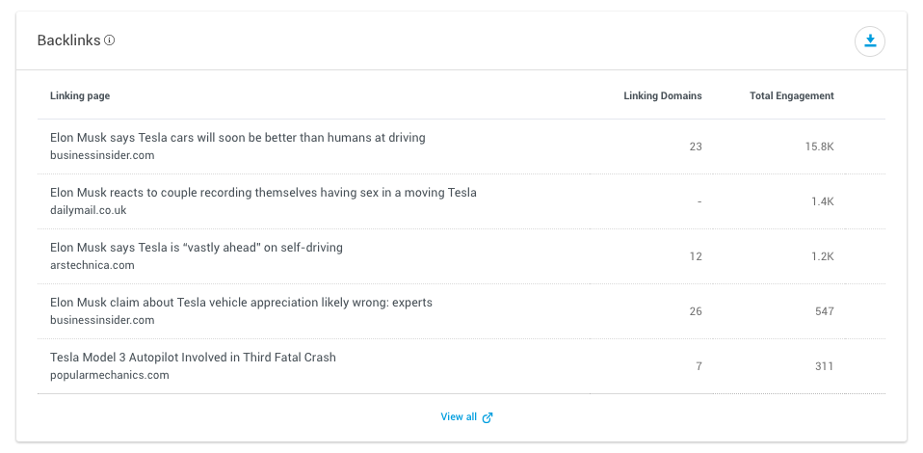Viewport: 923px width, 453px height.
Task: Click the Backlinks section title
Action: coord(68,40)
